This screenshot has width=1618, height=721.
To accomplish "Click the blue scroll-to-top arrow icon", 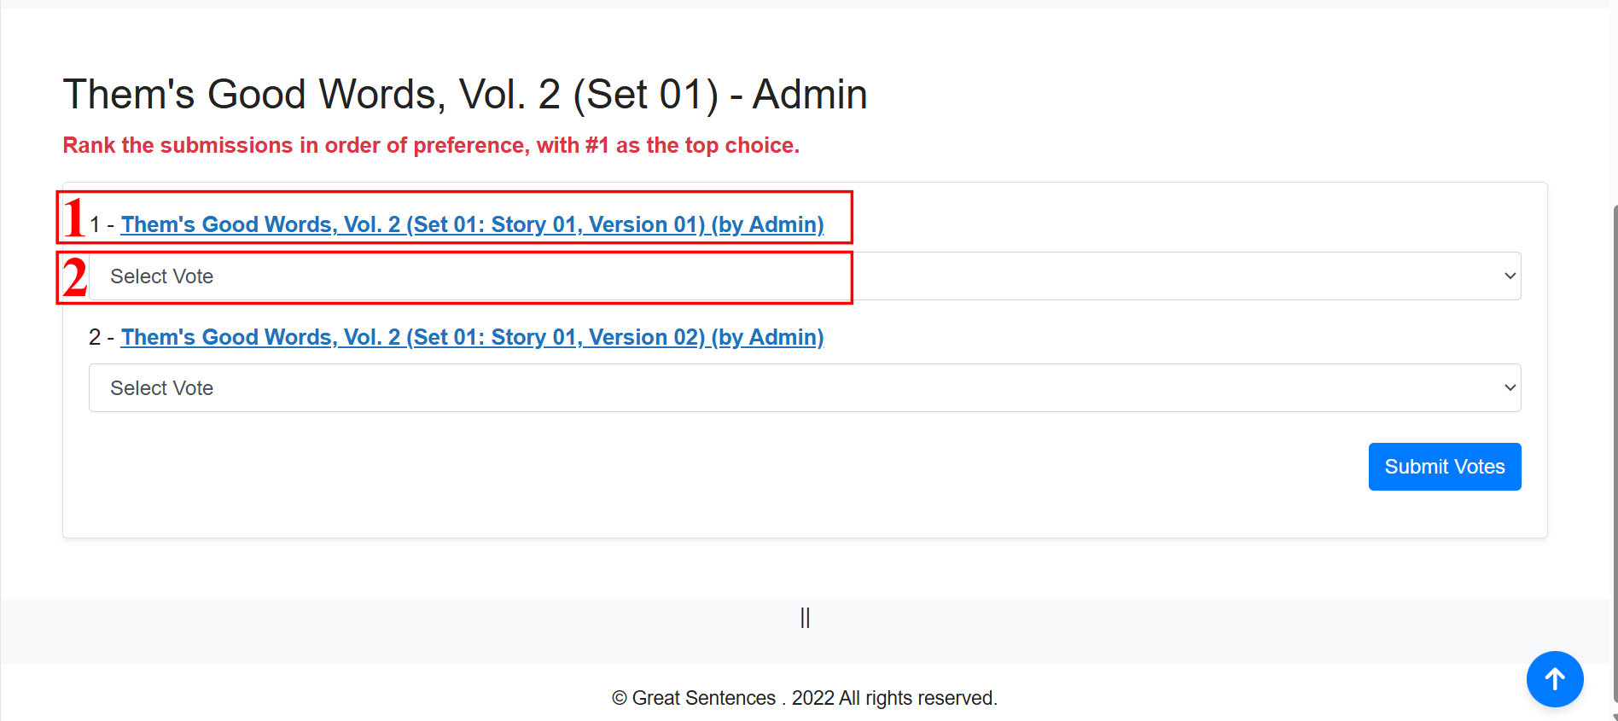I will pyautogui.click(x=1555, y=679).
